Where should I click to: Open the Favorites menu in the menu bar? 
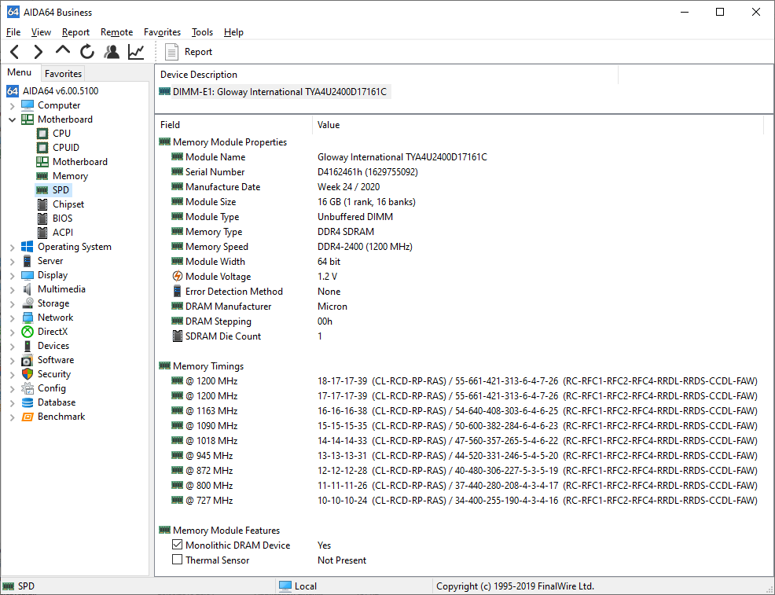coord(162,32)
